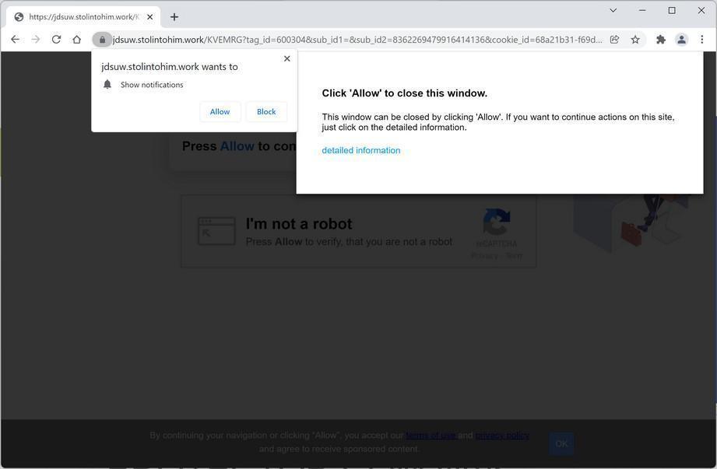Open the home page icon
The height and width of the screenshot is (469, 717).
pyautogui.click(x=77, y=40)
